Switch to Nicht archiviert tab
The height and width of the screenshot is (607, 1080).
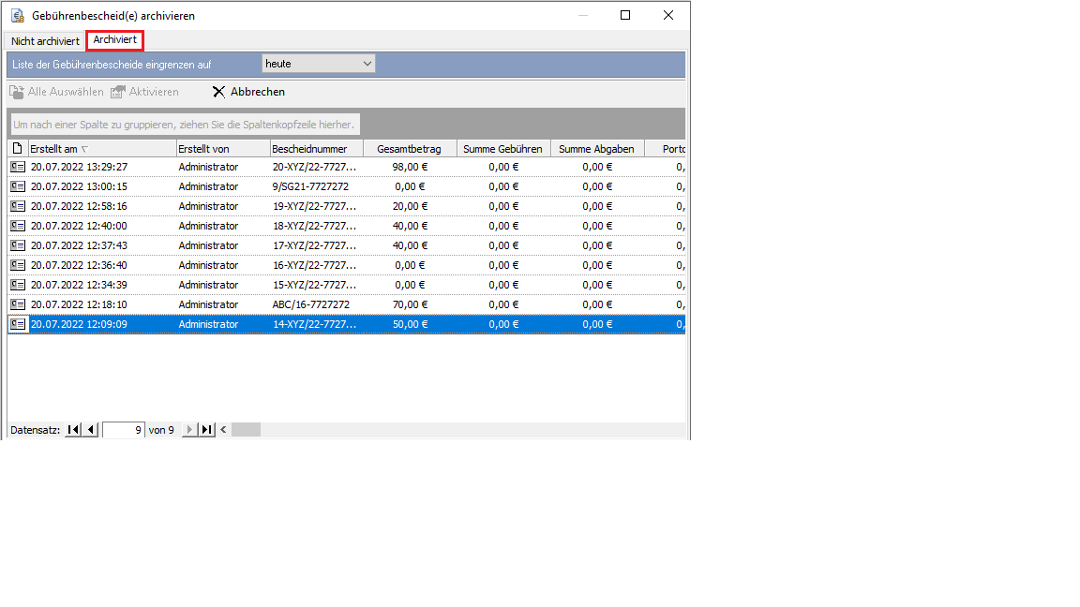pyautogui.click(x=45, y=41)
